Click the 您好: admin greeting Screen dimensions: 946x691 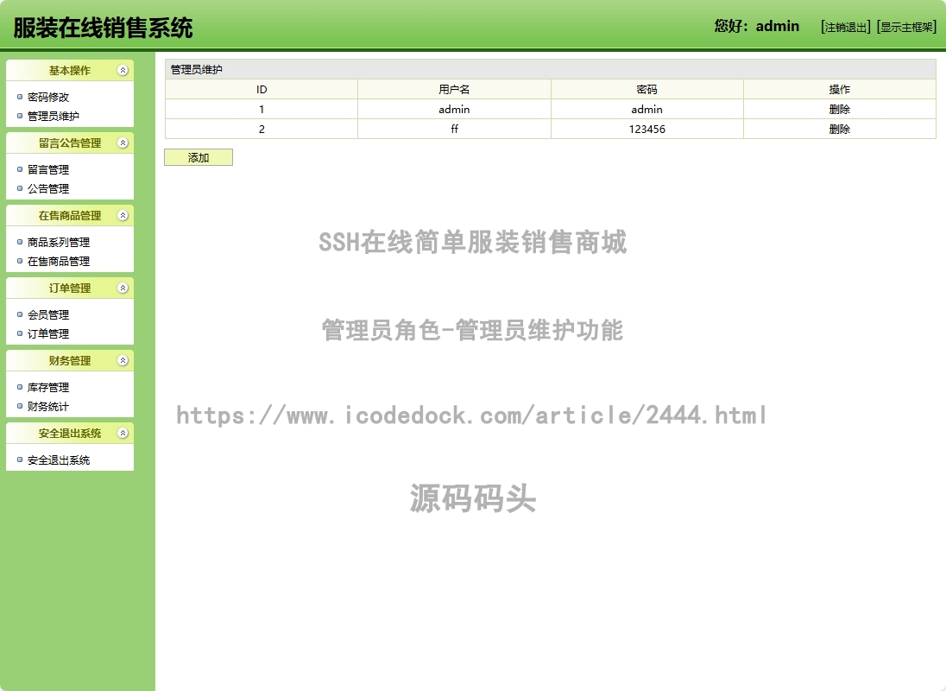(x=757, y=26)
